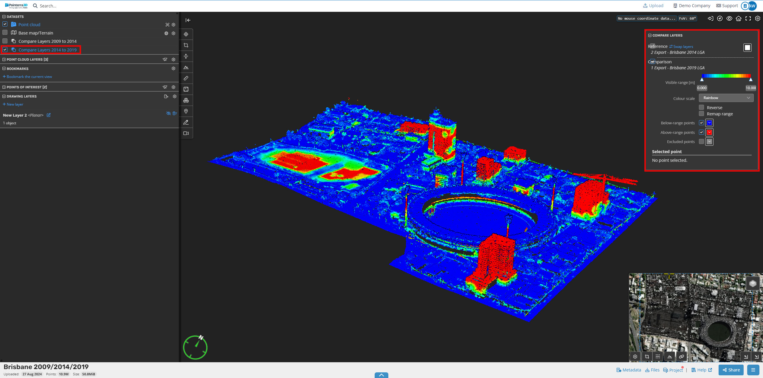Open the Rainbow colour scale dropdown

point(726,98)
